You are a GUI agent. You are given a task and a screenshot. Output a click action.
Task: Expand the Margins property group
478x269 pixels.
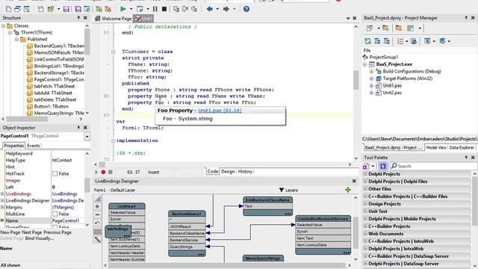coord(2,207)
